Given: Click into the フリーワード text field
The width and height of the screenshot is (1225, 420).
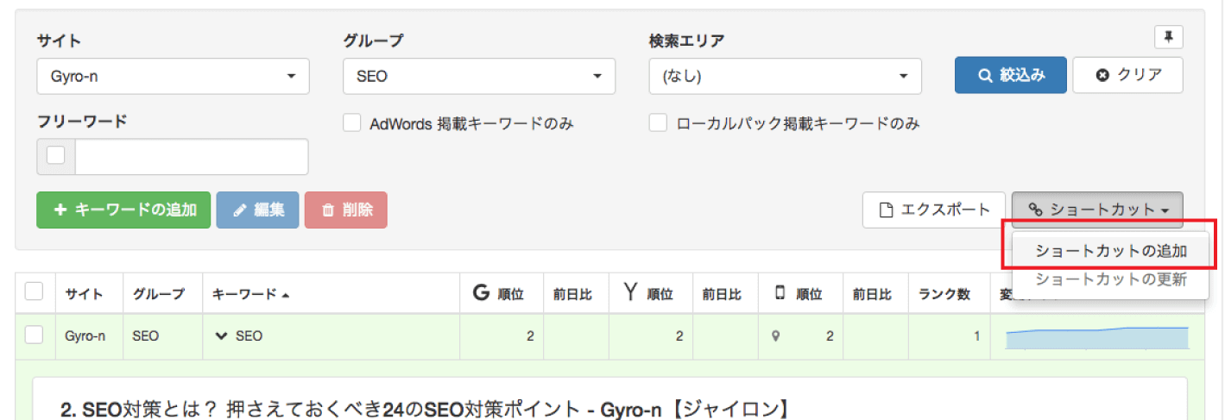Looking at the screenshot, I should (x=191, y=157).
